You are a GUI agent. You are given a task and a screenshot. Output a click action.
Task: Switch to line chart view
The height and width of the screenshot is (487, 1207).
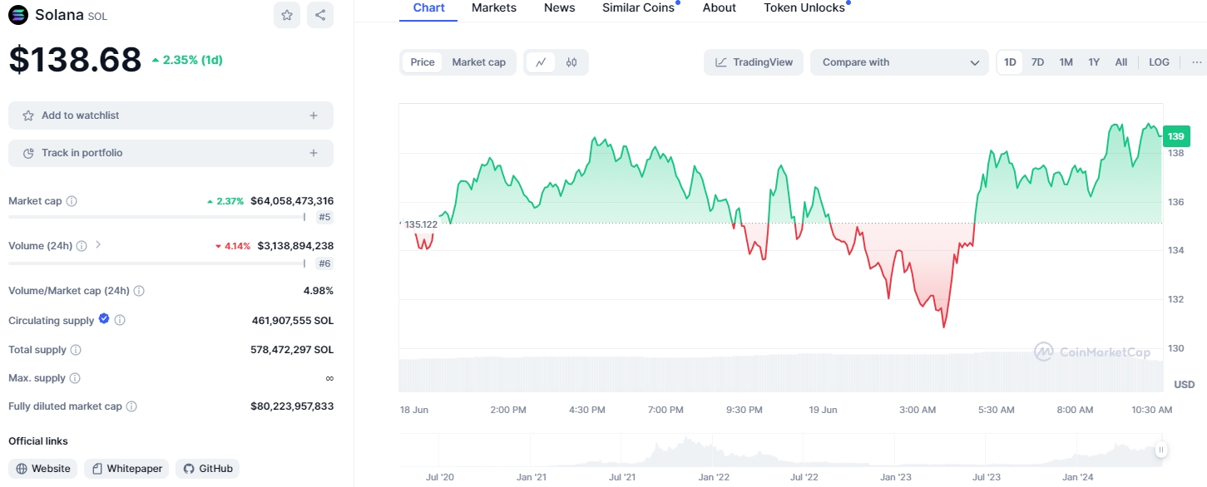541,62
